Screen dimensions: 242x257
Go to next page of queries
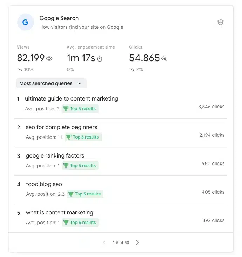[x=137, y=243]
